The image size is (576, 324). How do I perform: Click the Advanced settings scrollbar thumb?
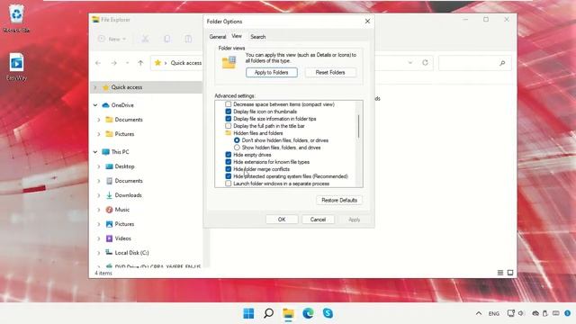pos(358,126)
